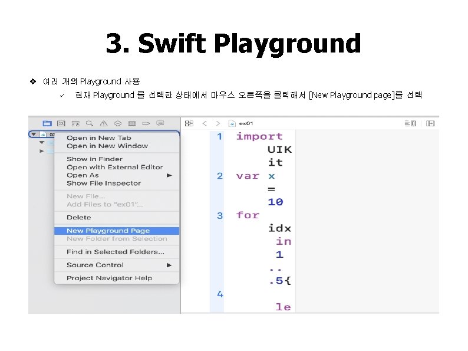Click ex01 name in jump bar
Viewport: 468px width, 351px height.
click(246, 123)
